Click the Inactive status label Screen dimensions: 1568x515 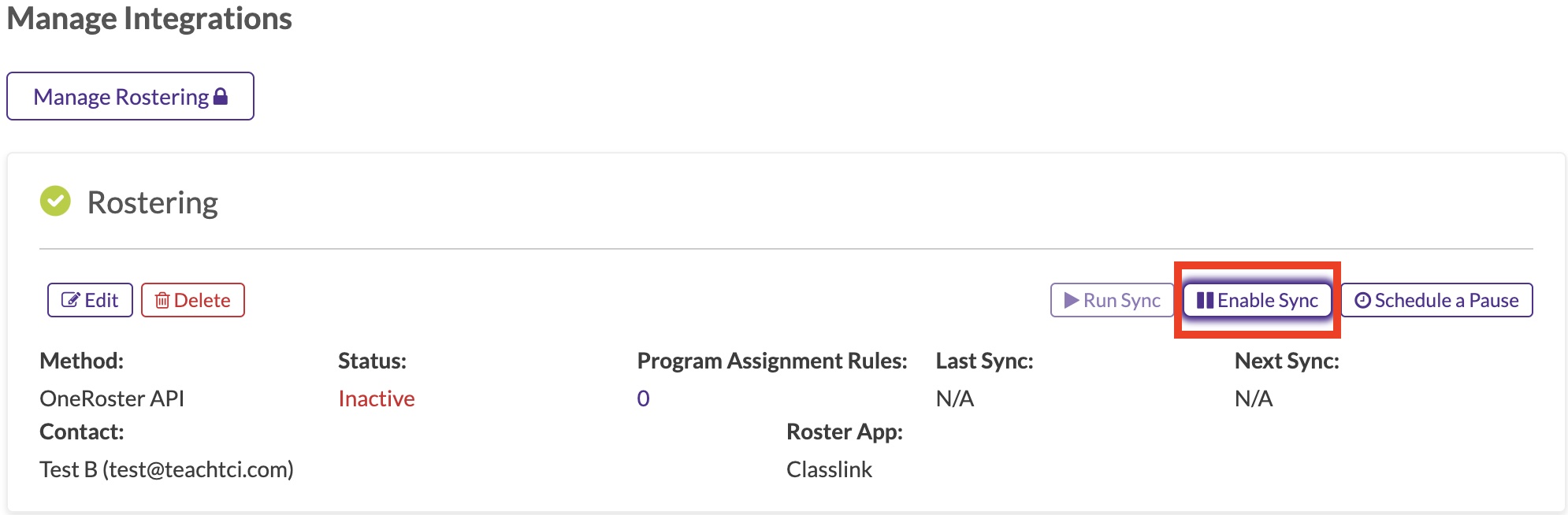[376, 398]
